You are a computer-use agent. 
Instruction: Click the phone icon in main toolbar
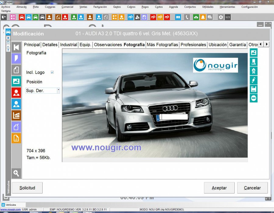point(187,17)
